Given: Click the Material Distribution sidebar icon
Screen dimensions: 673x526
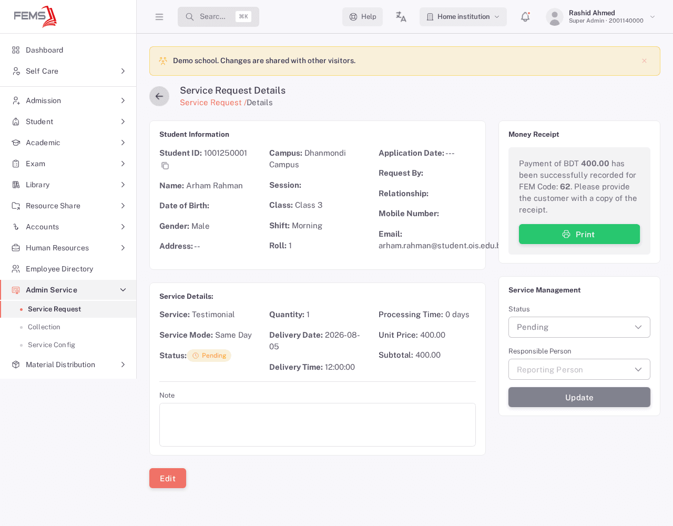Looking at the screenshot, I should pos(16,365).
